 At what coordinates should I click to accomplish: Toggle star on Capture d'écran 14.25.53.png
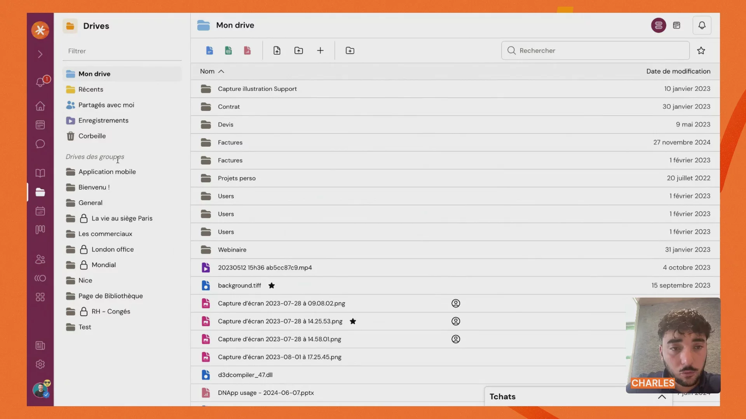click(x=353, y=321)
